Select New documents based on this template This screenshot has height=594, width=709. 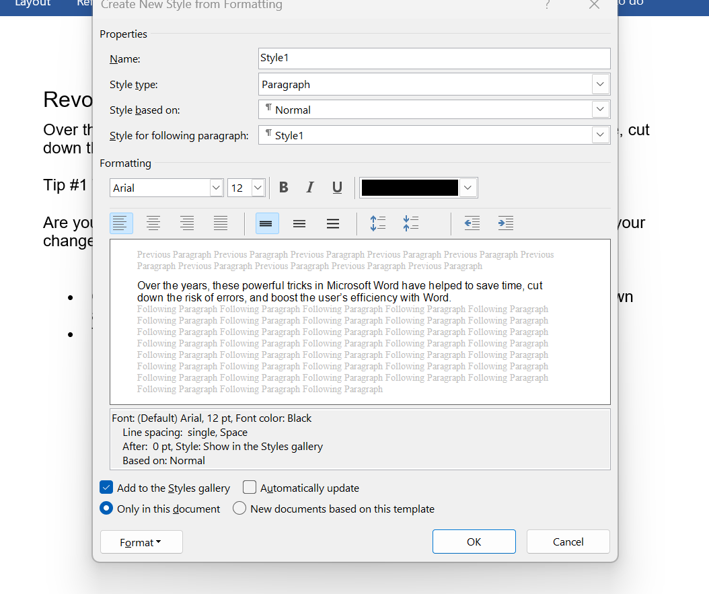[239, 508]
